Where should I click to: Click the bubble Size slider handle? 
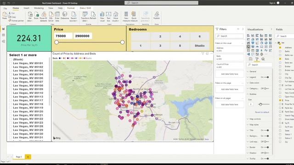click(x=260, y=104)
